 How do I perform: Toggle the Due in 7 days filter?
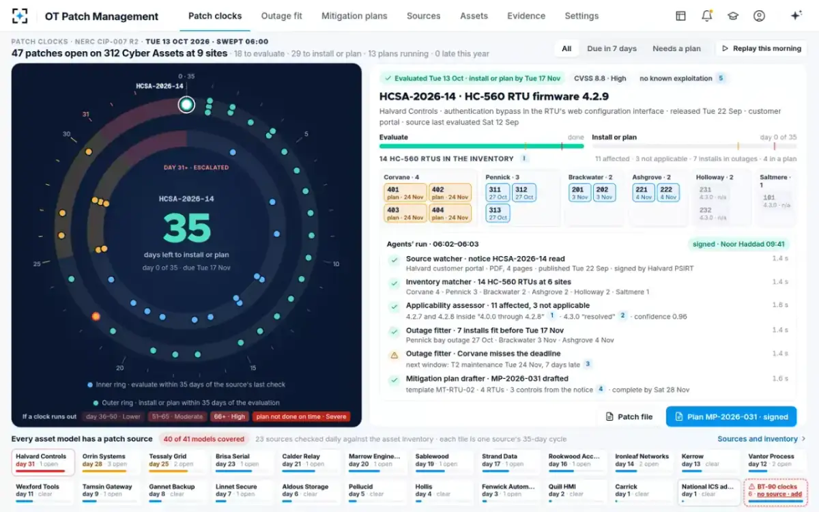(x=612, y=48)
